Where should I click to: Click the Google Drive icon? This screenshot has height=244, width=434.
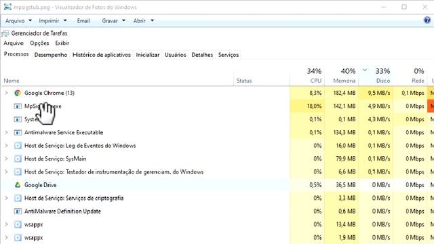(x=18, y=185)
